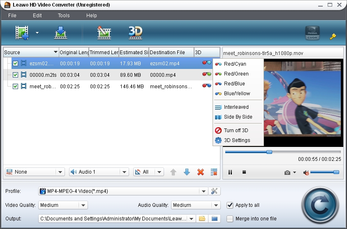Click the mute speaker icon
Screen dimensions: 347x229
click(306, 172)
